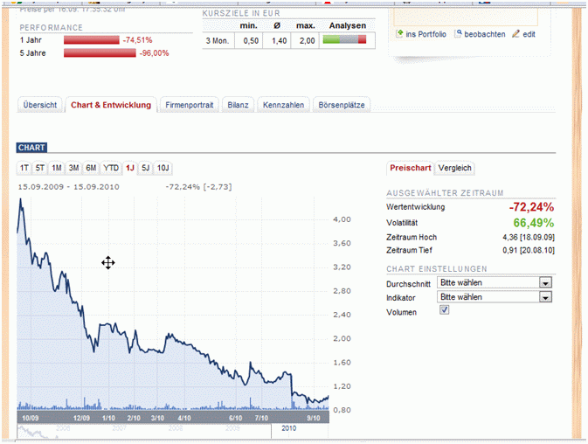Select the YTD chart period
The height and width of the screenshot is (444, 588).
coord(111,168)
